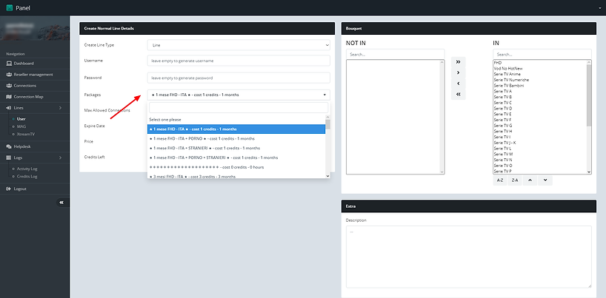606x298 pixels.
Task: Select Serie TV Anime in IN list
Action: [540, 74]
